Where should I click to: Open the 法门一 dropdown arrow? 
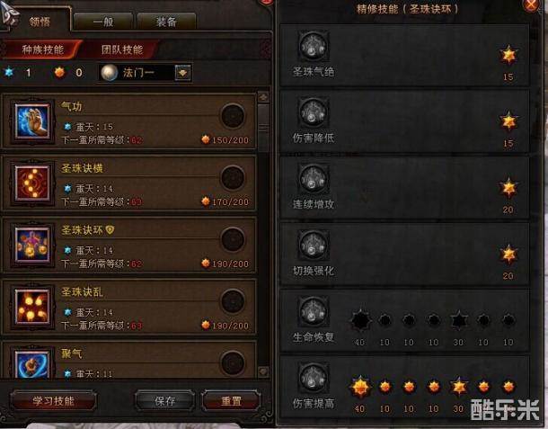pyautogui.click(x=182, y=73)
